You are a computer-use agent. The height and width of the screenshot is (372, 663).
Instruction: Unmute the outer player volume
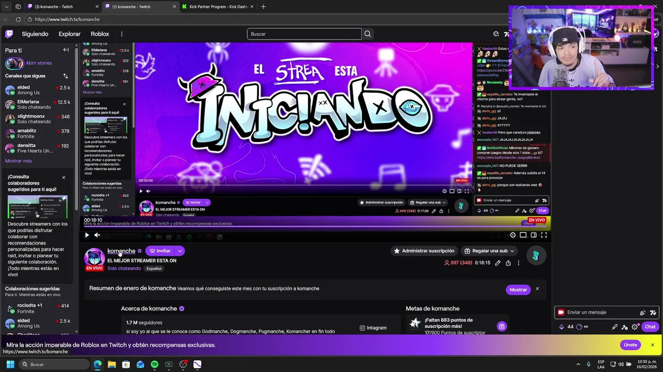(x=97, y=235)
